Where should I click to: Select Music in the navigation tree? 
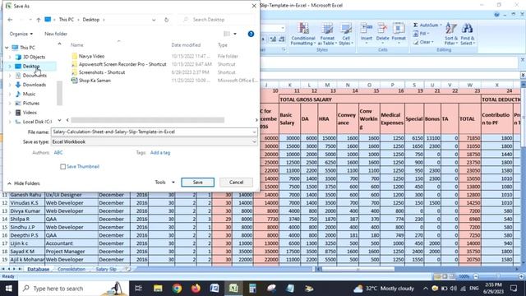29,94
